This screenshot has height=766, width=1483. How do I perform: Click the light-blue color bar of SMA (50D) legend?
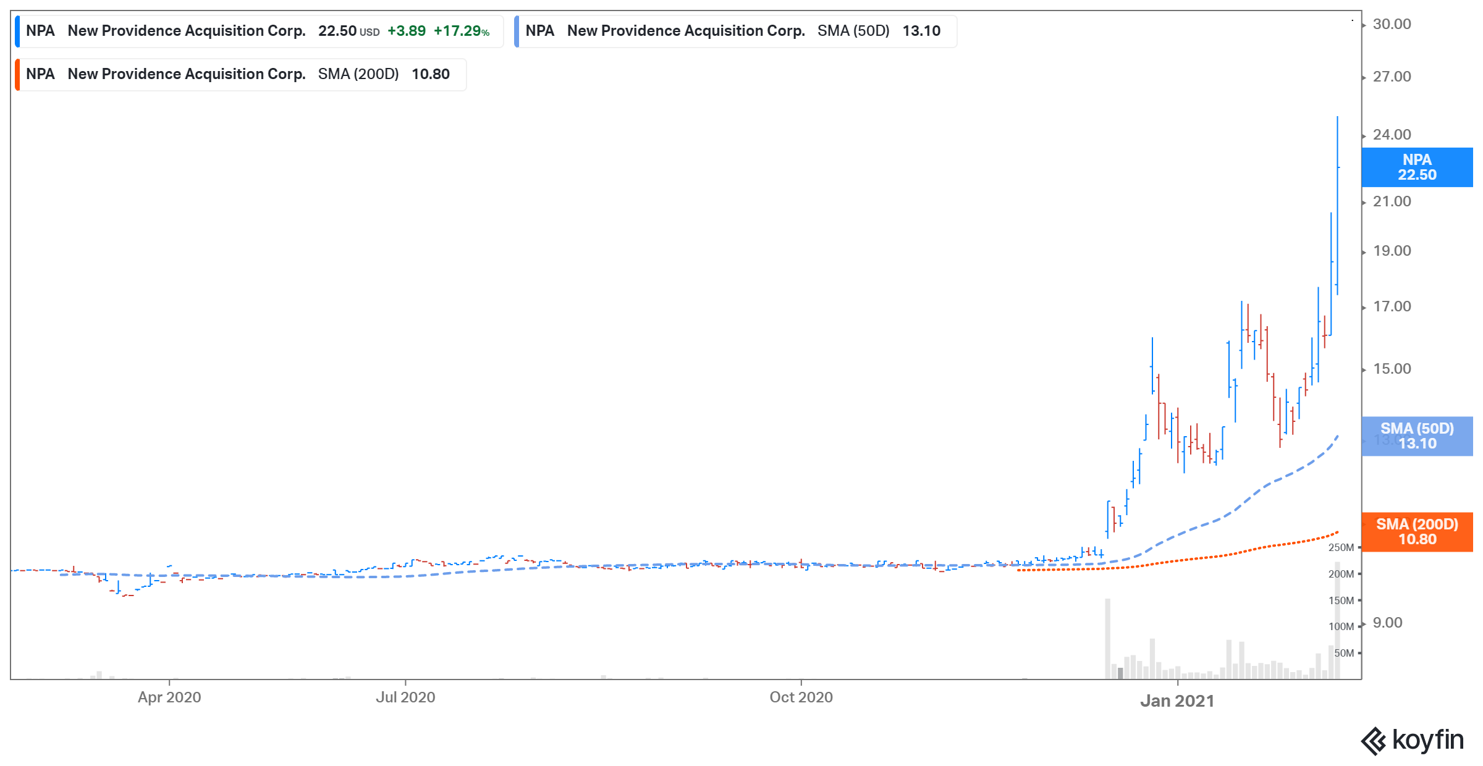517,32
